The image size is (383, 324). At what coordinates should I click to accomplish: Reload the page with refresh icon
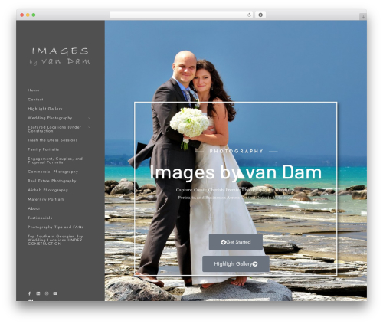pos(249,15)
